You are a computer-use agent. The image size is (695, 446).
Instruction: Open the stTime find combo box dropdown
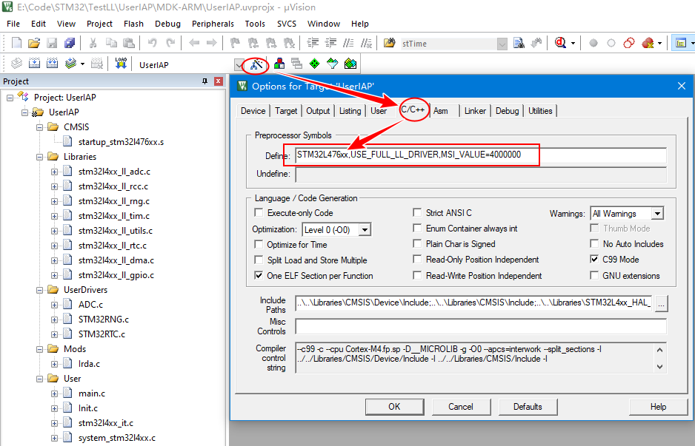(x=502, y=44)
